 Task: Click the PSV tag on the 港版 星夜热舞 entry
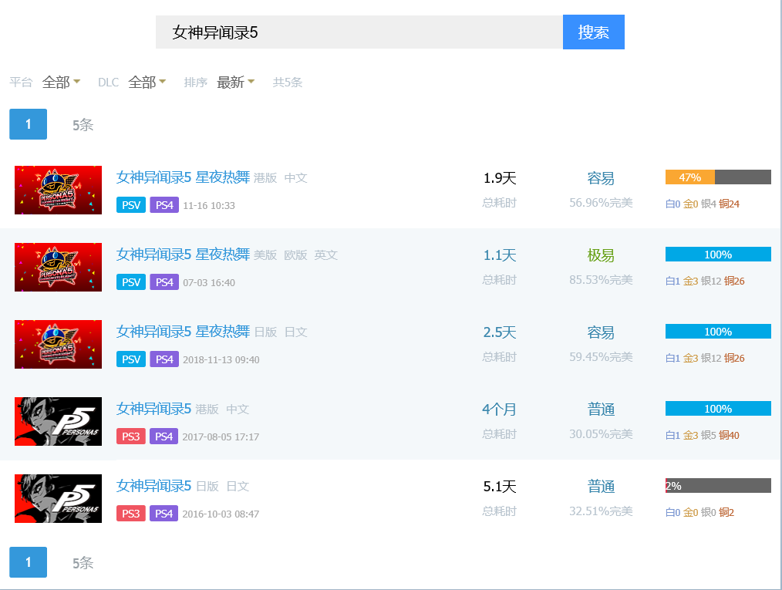[x=131, y=205]
